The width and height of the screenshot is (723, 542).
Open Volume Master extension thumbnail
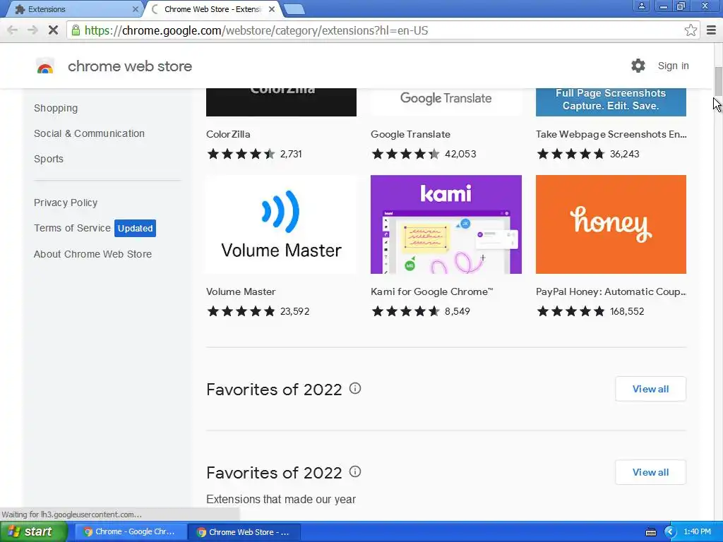pyautogui.click(x=281, y=224)
